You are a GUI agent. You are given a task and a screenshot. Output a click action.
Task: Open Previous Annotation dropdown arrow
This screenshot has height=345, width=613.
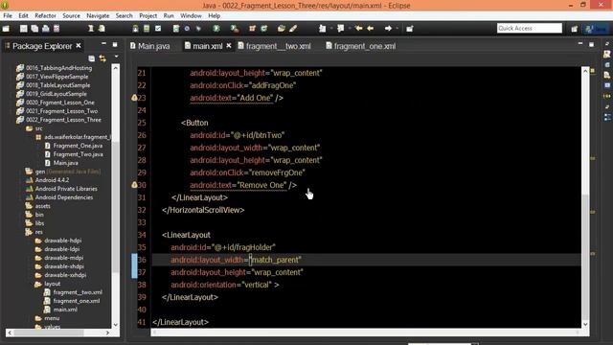pyautogui.click(x=350, y=29)
